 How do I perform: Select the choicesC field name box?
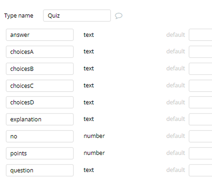[40, 86]
